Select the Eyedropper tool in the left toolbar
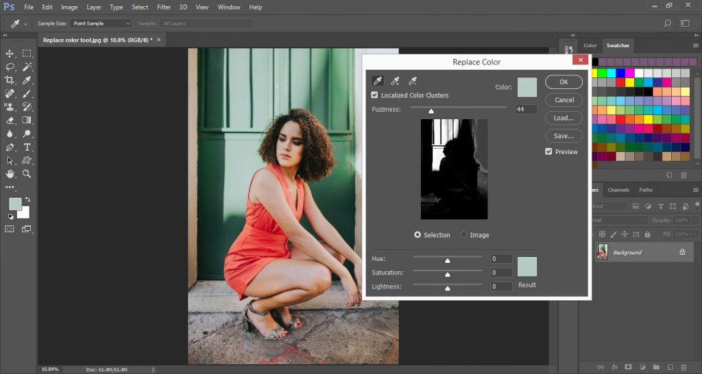This screenshot has height=374, width=702. (x=27, y=80)
